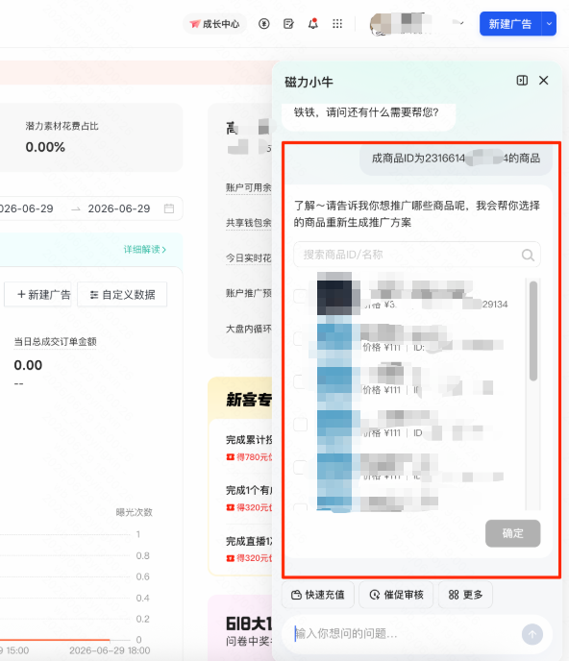This screenshot has width=569, height=661.
Task: Click the grey 确定 confirm button
Action: coord(512,533)
